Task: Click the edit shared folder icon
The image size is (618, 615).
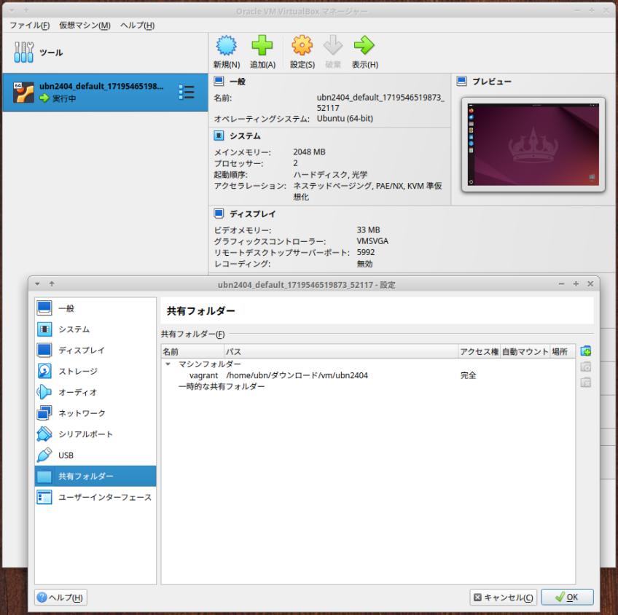Action: [586, 367]
